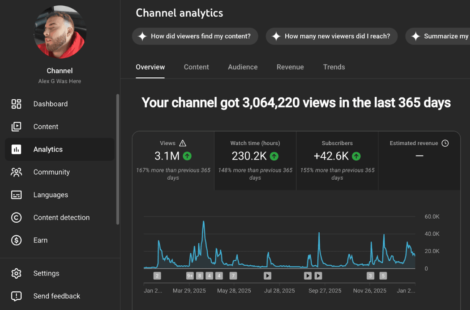Viewport: 470px width, 310px height.
Task: Select the Watch time (hours) metric card
Action: pos(255,160)
